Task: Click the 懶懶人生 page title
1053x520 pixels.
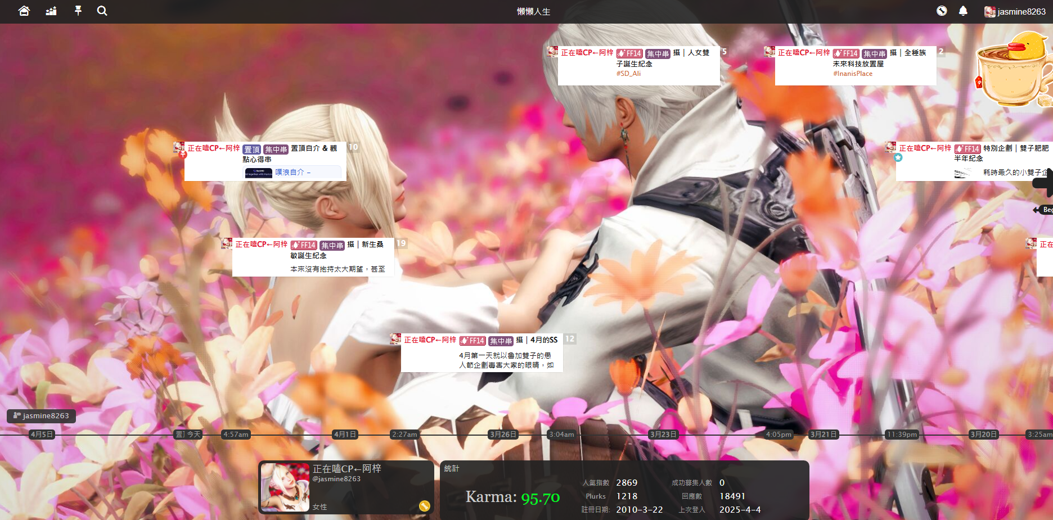Action: point(534,11)
